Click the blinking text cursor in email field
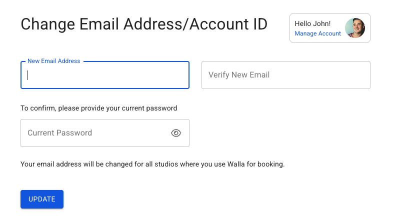This screenshot has height=223, width=396. pyautogui.click(x=28, y=75)
